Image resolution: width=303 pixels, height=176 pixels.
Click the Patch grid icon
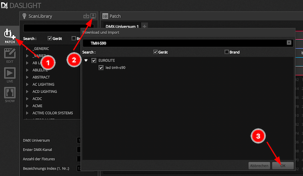[x=105, y=16]
